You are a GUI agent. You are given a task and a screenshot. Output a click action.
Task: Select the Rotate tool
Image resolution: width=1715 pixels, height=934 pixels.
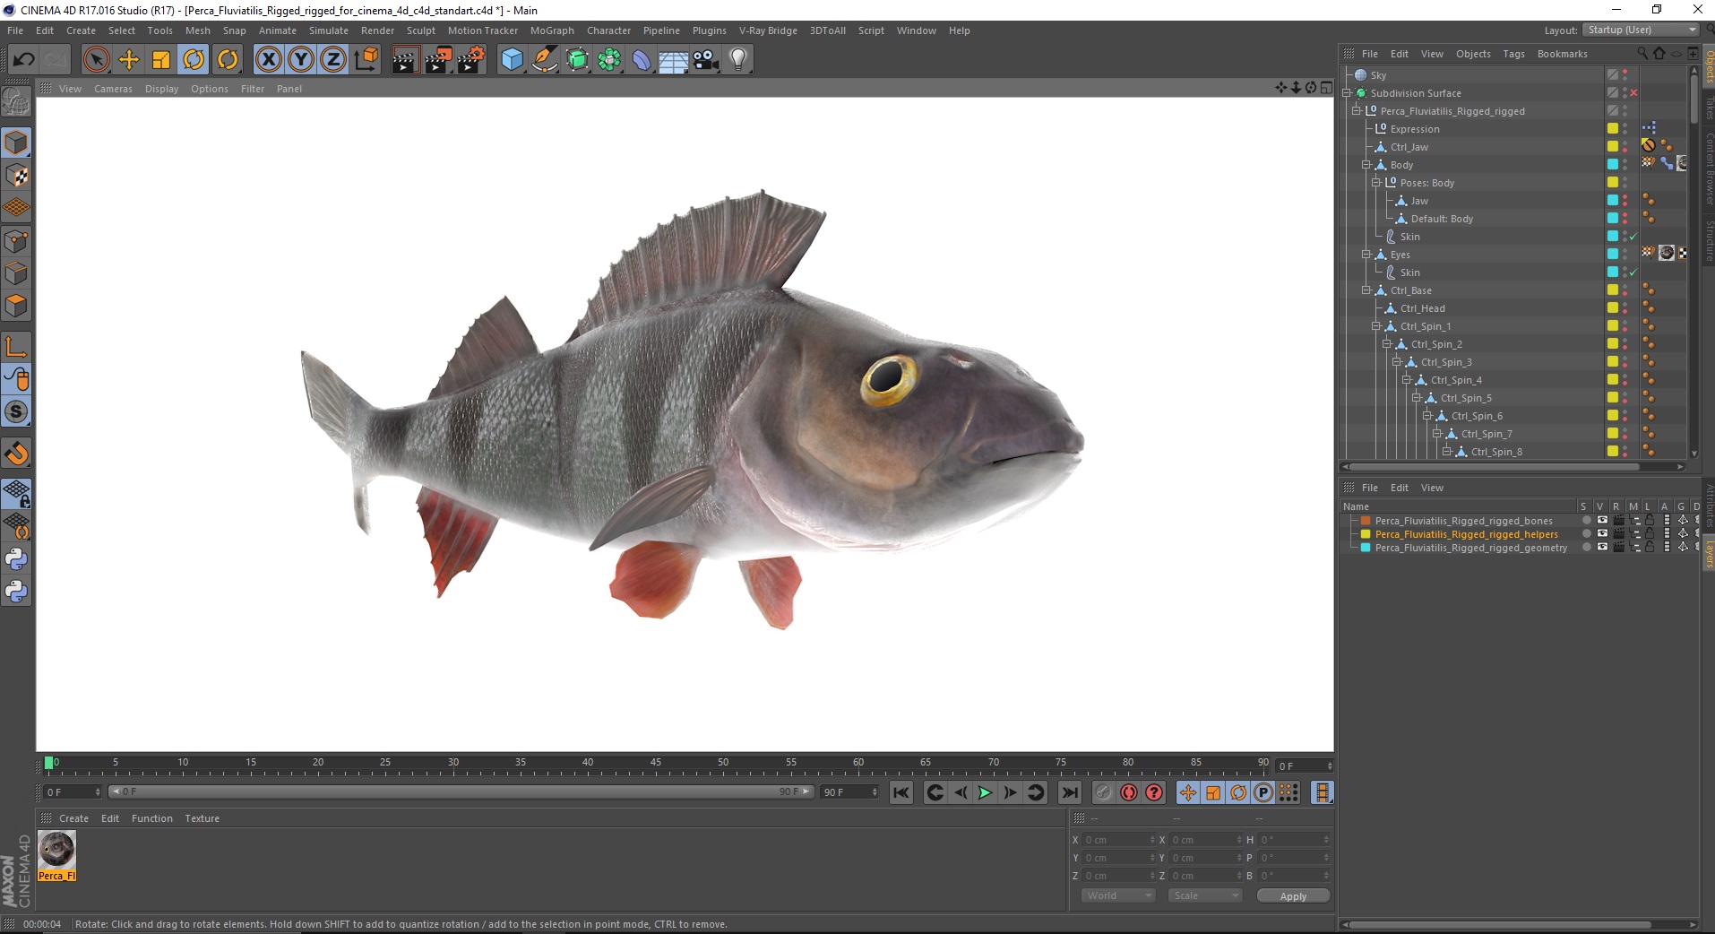point(194,60)
